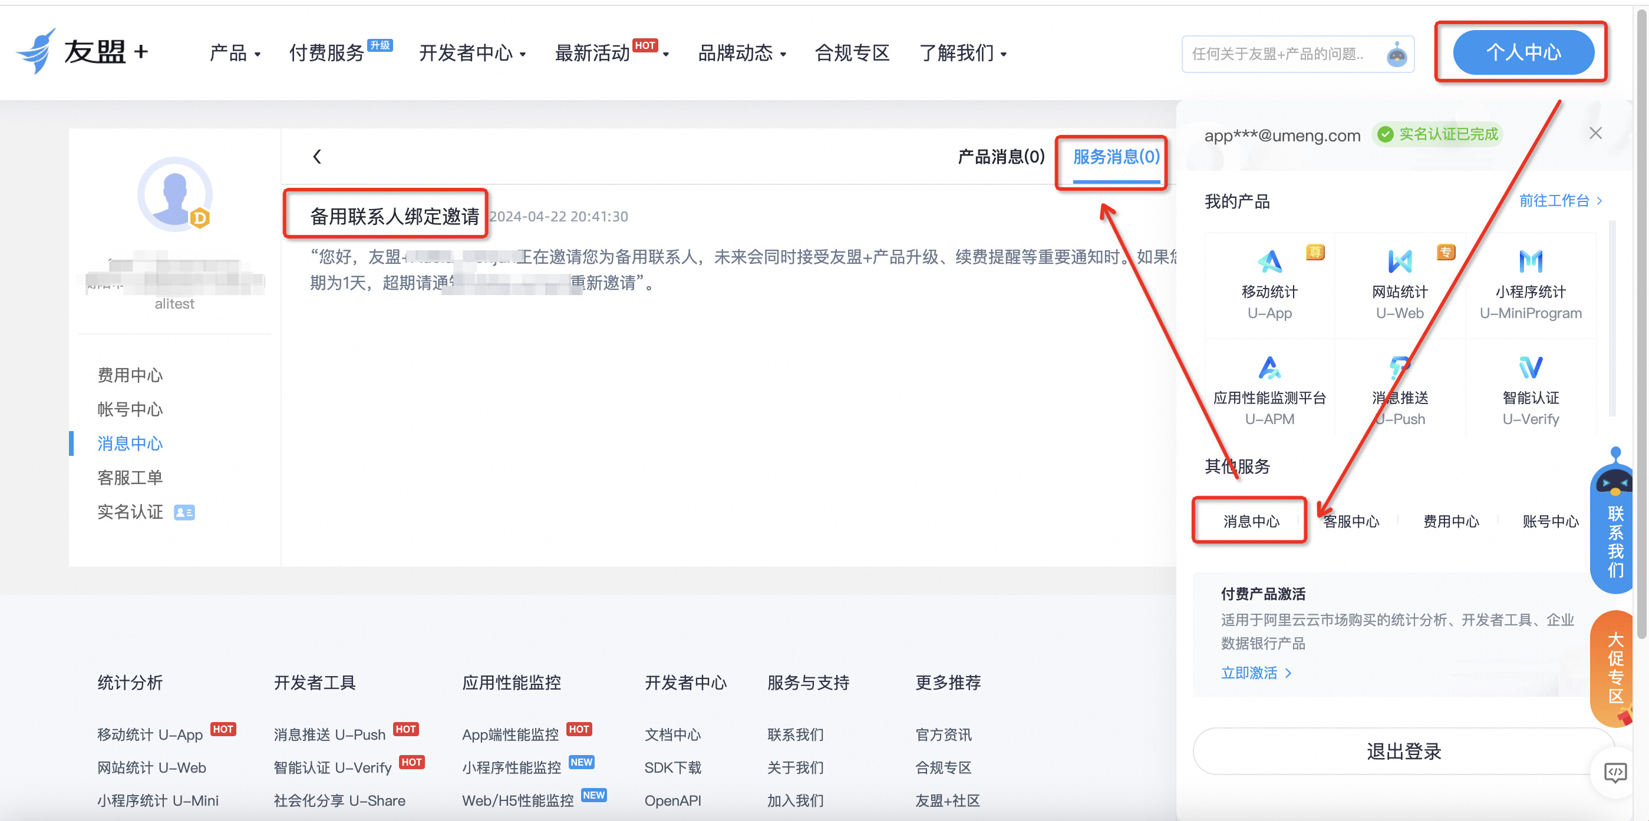Expand the 最新活动 dropdown menu

click(612, 53)
